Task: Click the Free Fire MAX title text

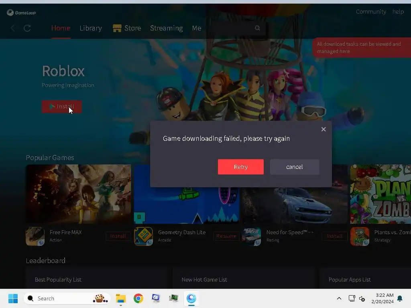Action: [65, 232]
